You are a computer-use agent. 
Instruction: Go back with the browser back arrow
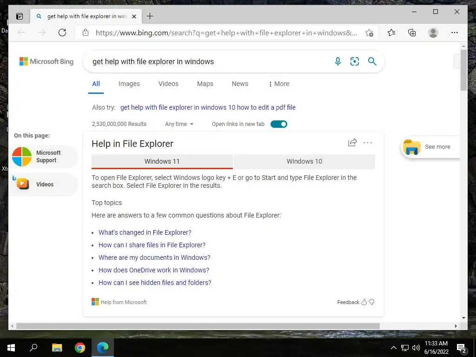(21, 33)
